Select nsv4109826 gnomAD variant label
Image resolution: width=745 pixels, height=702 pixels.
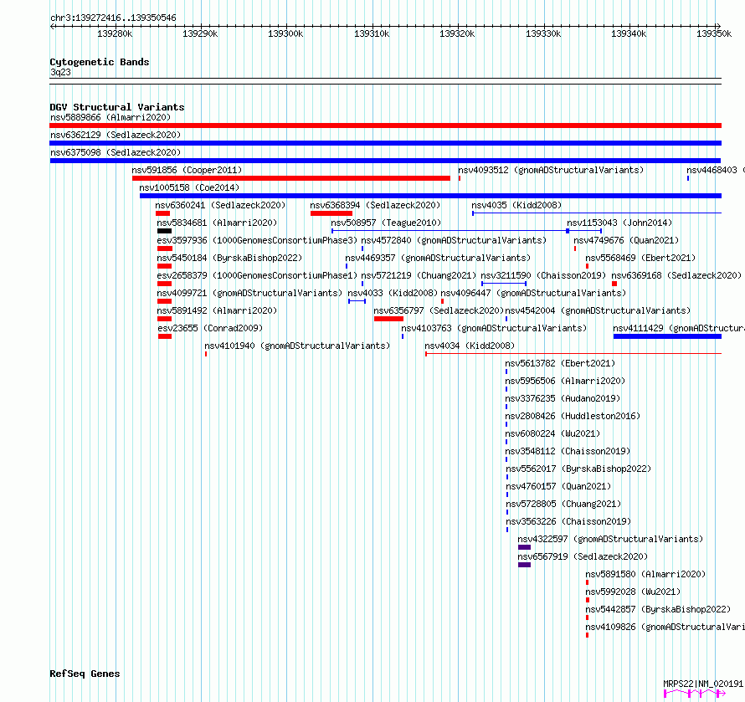(665, 627)
